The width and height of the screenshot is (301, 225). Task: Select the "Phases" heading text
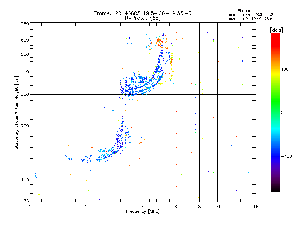[243, 11]
